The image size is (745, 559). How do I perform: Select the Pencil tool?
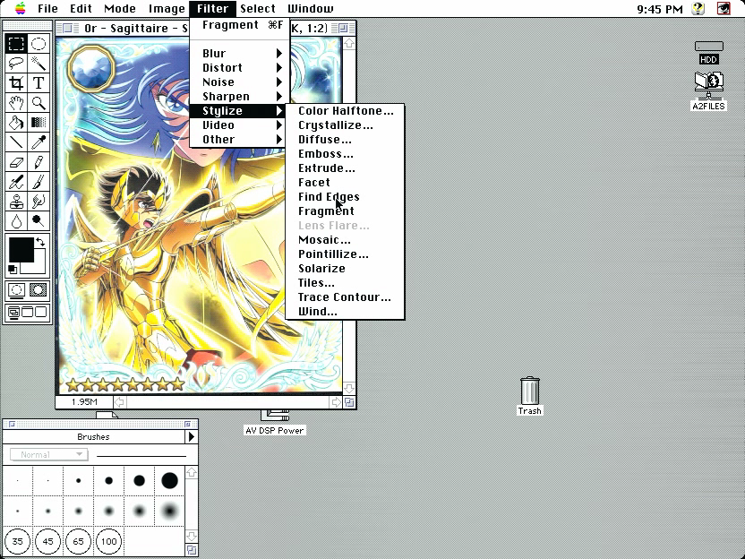pyautogui.click(x=39, y=162)
